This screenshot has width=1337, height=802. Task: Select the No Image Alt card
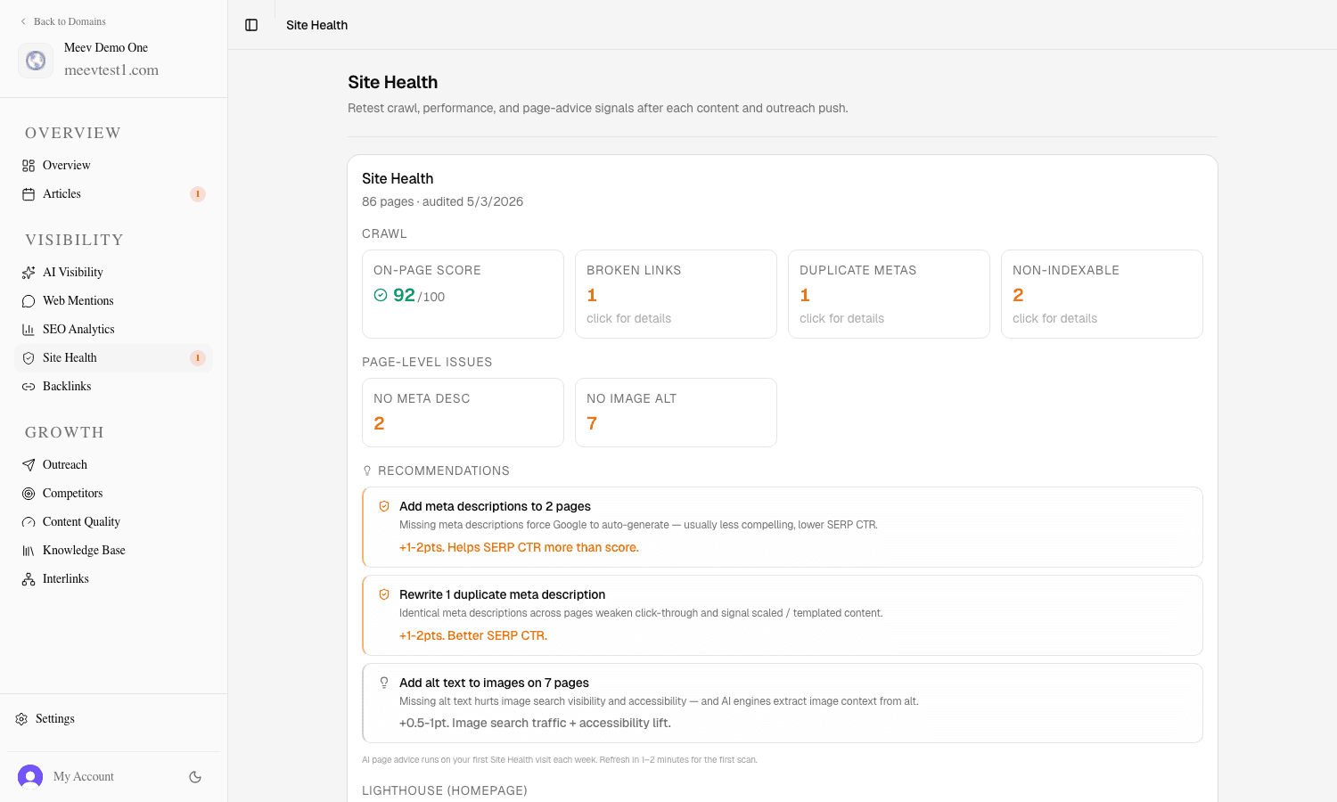pyautogui.click(x=676, y=413)
